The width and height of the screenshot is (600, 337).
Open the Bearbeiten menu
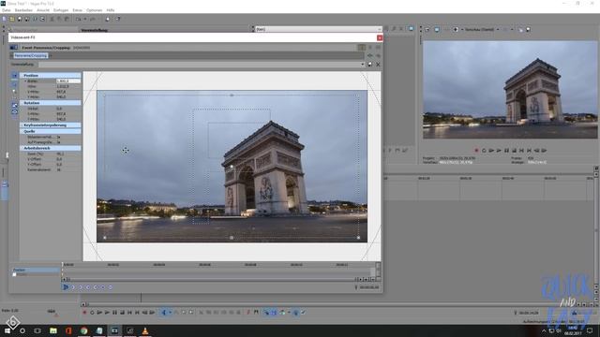coord(23,10)
